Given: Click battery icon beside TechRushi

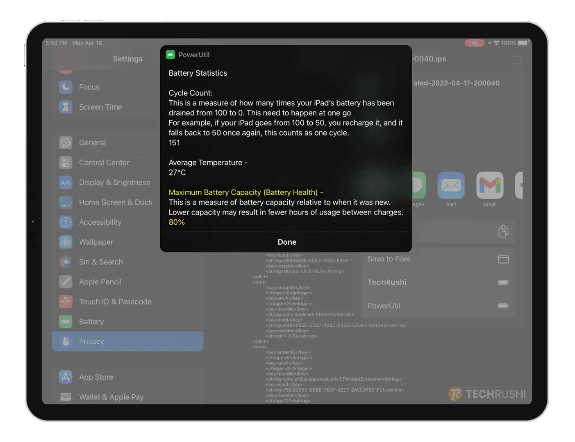Looking at the screenshot, I should [503, 282].
